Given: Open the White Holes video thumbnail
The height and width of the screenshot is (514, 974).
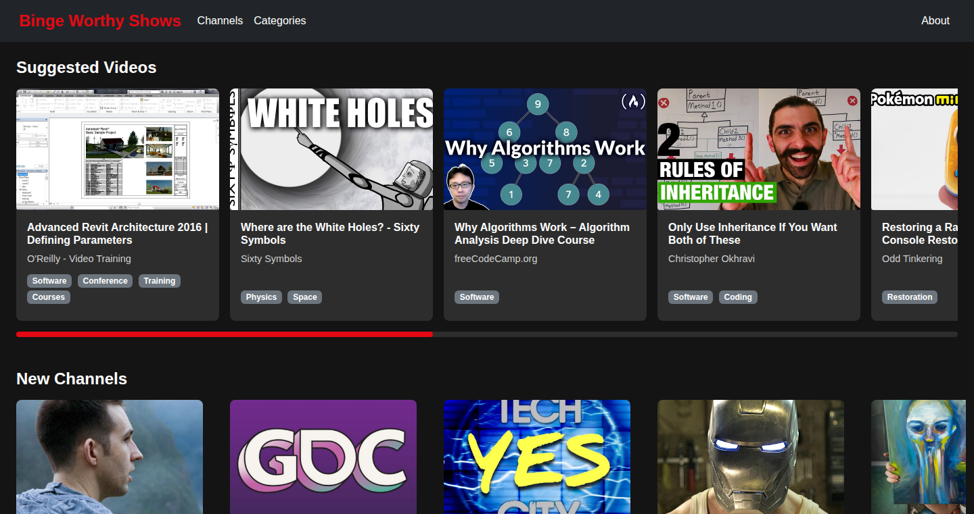Looking at the screenshot, I should point(331,149).
